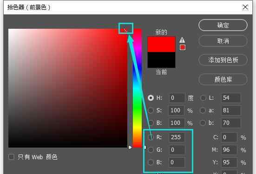Click the current black color swatch
Screen dimensions: 256x174
tap(162, 60)
